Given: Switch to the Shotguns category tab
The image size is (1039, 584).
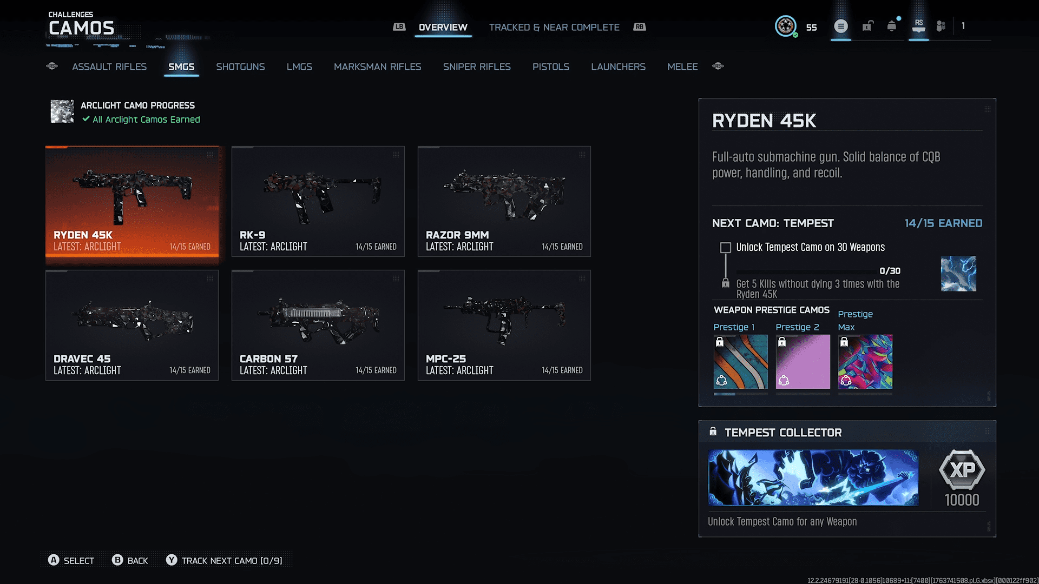Looking at the screenshot, I should click(240, 67).
